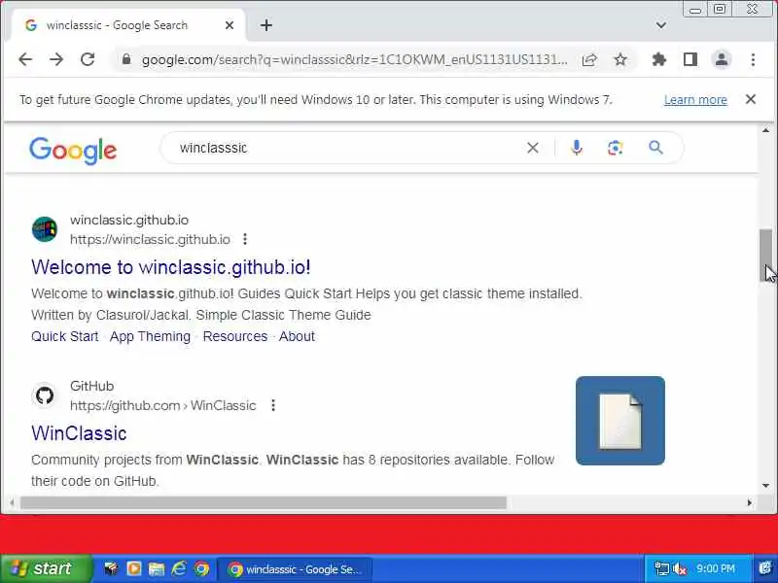Screen dimensions: 778x583
Task: Toggle the Chrome side panel
Action: 690,60
